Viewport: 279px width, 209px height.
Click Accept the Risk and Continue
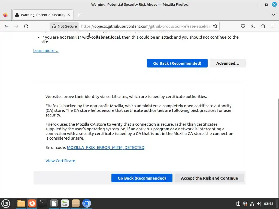[209, 178]
